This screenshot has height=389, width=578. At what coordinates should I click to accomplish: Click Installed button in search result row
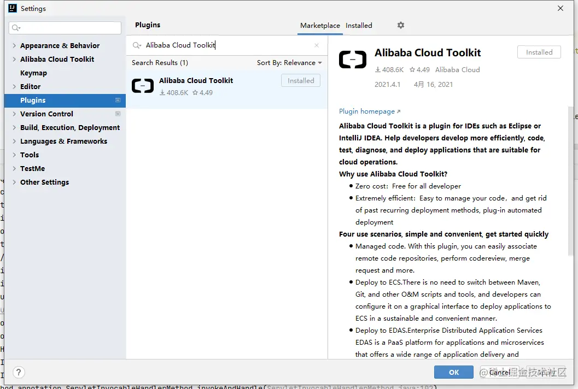pyautogui.click(x=301, y=81)
